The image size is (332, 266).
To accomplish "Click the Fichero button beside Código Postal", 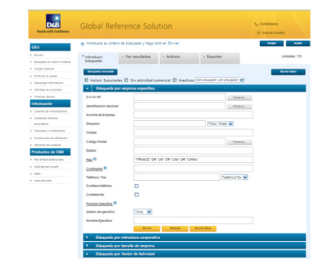I will [240, 142].
